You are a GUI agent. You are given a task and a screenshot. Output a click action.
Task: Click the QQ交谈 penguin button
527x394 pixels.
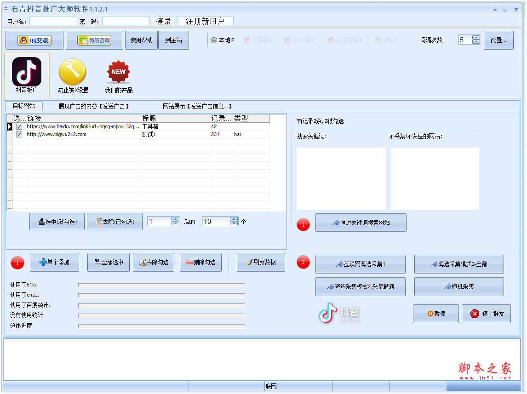point(34,40)
